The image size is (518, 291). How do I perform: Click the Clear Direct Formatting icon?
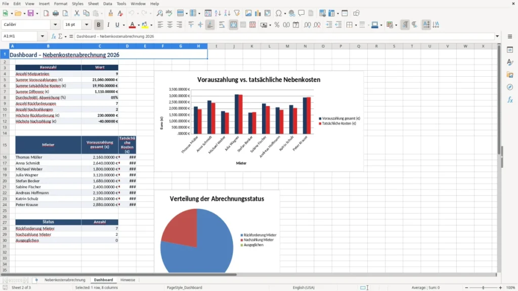click(120, 13)
